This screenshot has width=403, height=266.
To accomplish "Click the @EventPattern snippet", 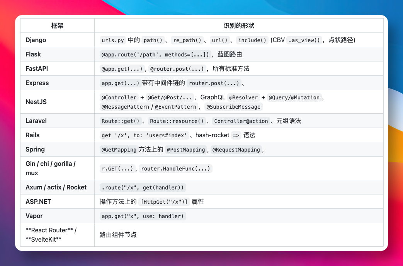I will pyautogui.click(x=175, y=107).
